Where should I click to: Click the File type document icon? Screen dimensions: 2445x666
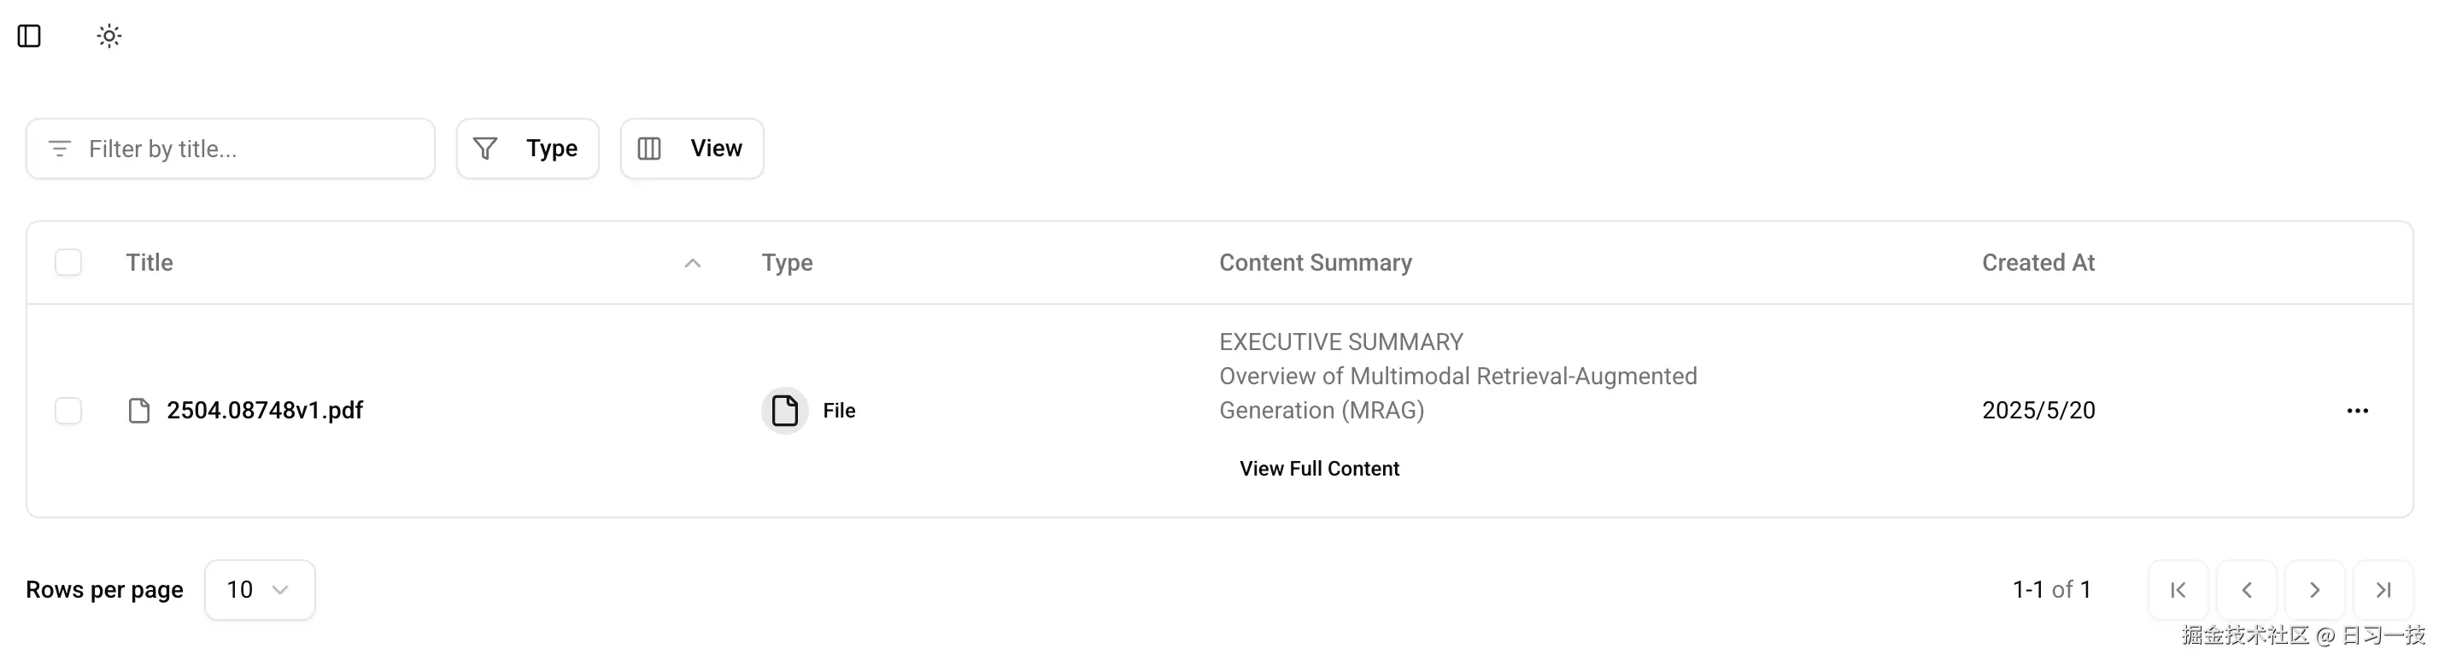(x=784, y=410)
